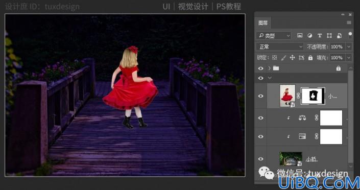
Task: Expand the collapsed top layer group
Action: point(269,68)
